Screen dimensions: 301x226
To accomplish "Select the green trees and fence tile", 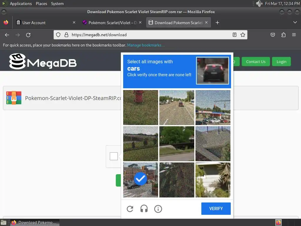I will (x=177, y=144).
